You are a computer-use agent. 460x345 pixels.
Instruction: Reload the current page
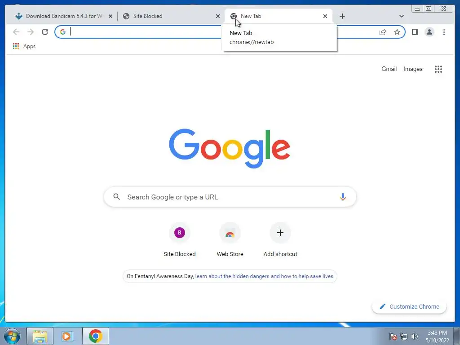click(45, 32)
